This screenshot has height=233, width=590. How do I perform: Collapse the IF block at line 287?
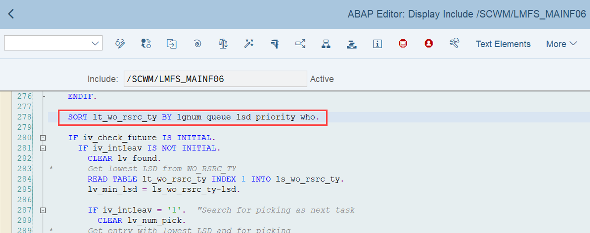[43, 210]
